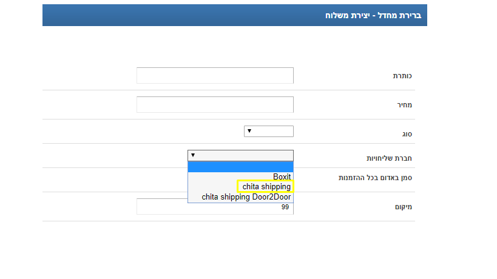Click the חברת שליחויות label

[x=389, y=158]
